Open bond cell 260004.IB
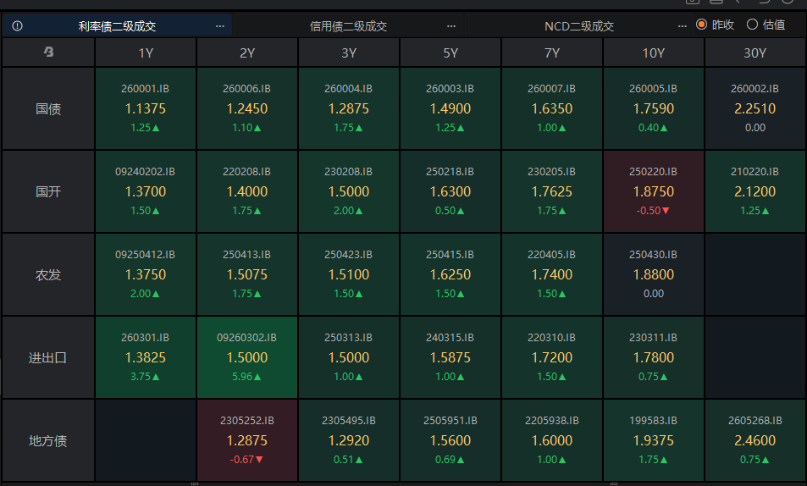807x486 pixels. (349, 108)
